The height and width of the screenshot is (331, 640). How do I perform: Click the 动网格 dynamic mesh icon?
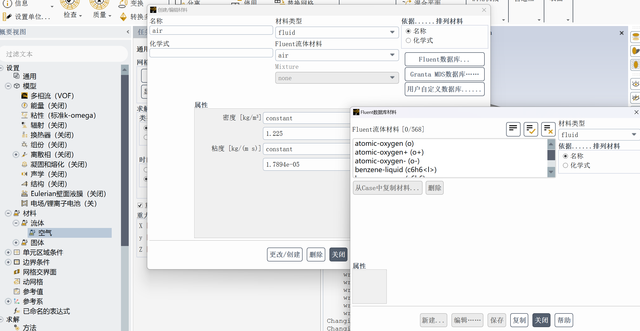click(17, 282)
